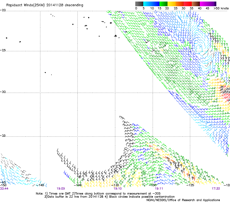230x202 pixels.
Task: Click the "19:09" pass time label
Action: (61, 189)
